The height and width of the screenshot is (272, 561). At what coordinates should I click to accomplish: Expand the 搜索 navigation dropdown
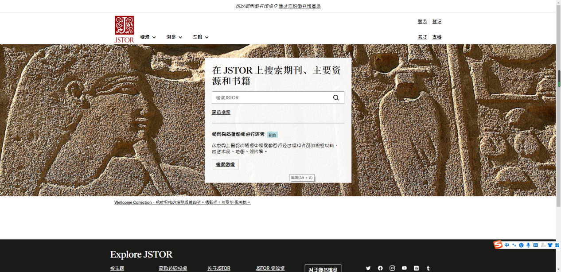[x=148, y=37]
